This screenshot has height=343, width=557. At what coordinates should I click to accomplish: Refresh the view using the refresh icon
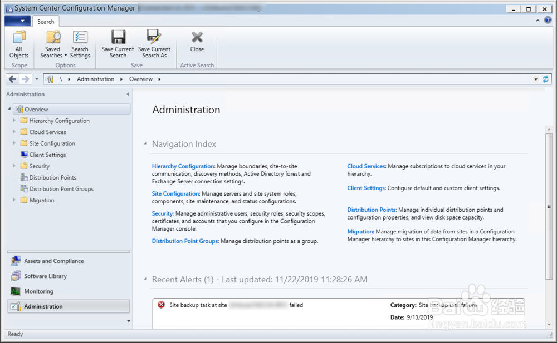546,79
